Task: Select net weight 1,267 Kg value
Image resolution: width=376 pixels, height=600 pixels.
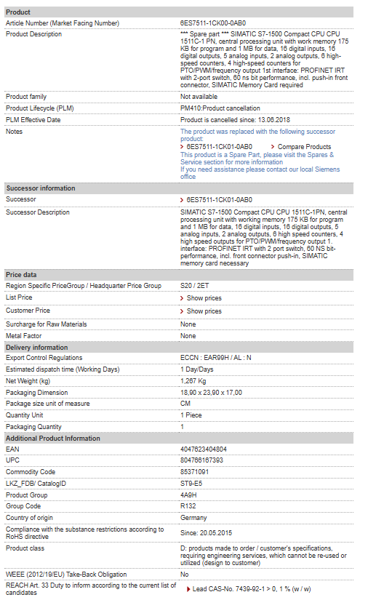Action: point(193,381)
